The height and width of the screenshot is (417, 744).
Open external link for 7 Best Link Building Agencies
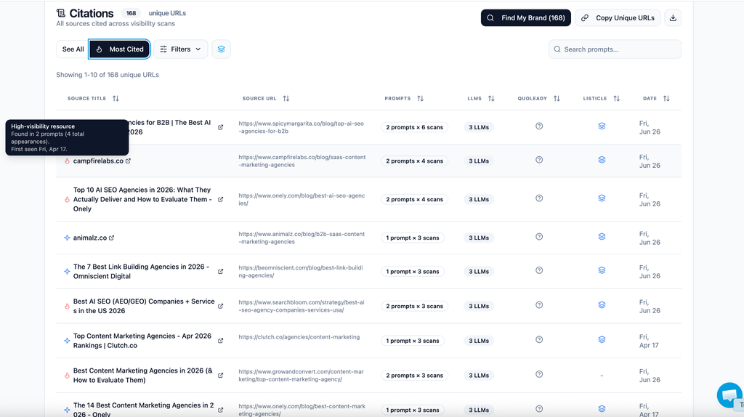(x=221, y=272)
